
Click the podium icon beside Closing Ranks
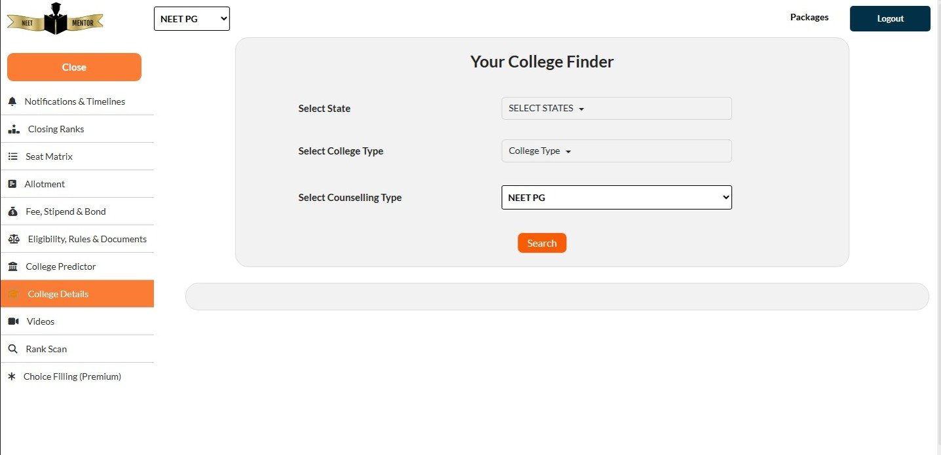click(14, 129)
